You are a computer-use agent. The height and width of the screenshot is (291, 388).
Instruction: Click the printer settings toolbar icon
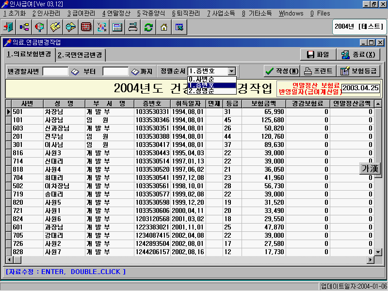click(132, 28)
